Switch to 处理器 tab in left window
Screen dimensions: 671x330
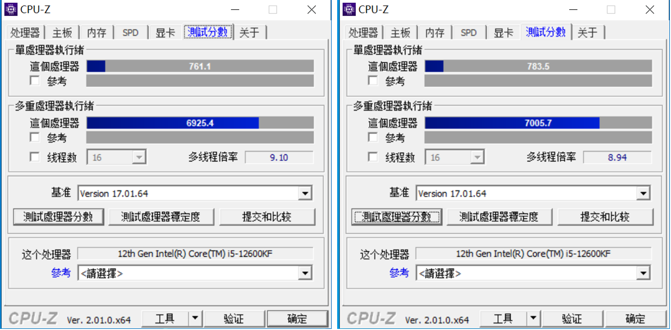pos(25,33)
